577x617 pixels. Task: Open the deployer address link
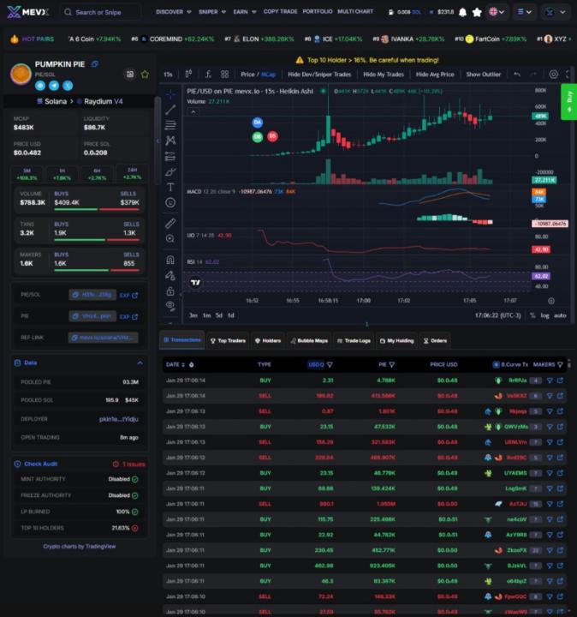click(119, 419)
